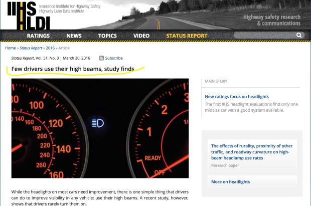Open the STATUS REPORT tab
This screenshot has height=206, width=311.
[187, 36]
